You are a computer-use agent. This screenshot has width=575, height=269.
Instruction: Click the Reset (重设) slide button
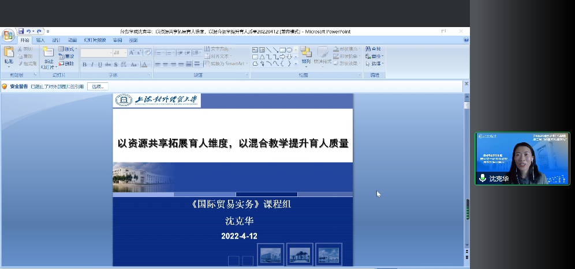click(x=67, y=56)
